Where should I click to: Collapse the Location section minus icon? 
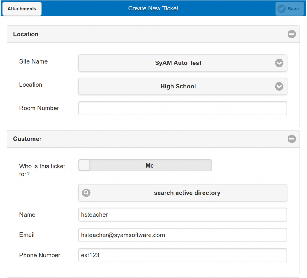[291, 34]
